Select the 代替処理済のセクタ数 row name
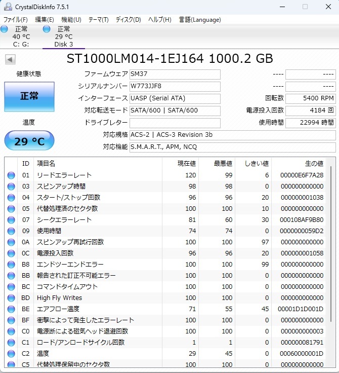This screenshot has height=373, width=339. click(x=67, y=209)
